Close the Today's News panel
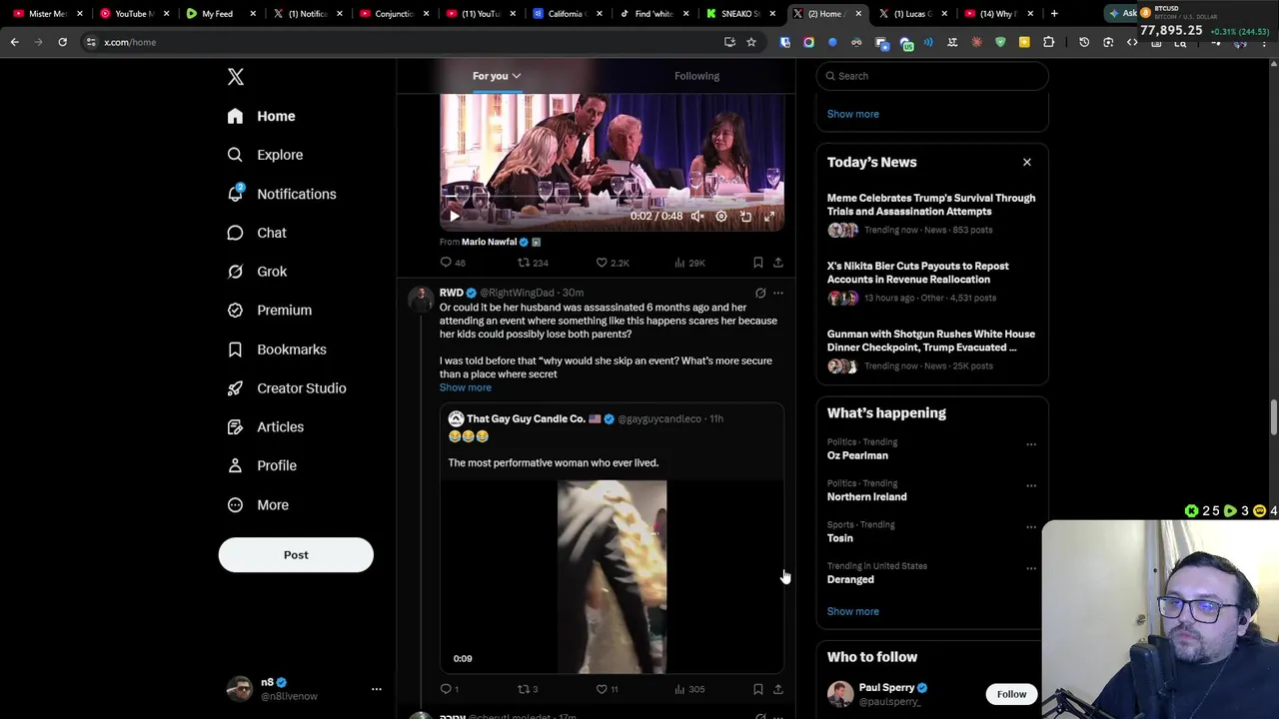The height and width of the screenshot is (719, 1279). [1026, 162]
